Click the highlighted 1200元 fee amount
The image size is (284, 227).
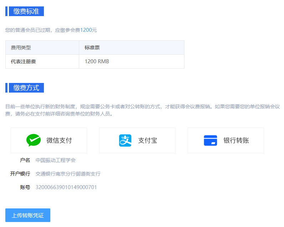(88, 30)
